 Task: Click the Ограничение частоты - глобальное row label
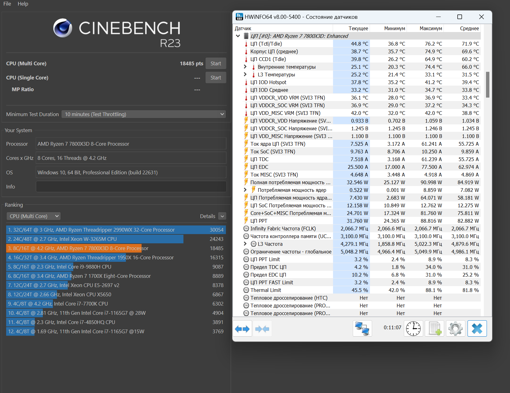pos(291,252)
